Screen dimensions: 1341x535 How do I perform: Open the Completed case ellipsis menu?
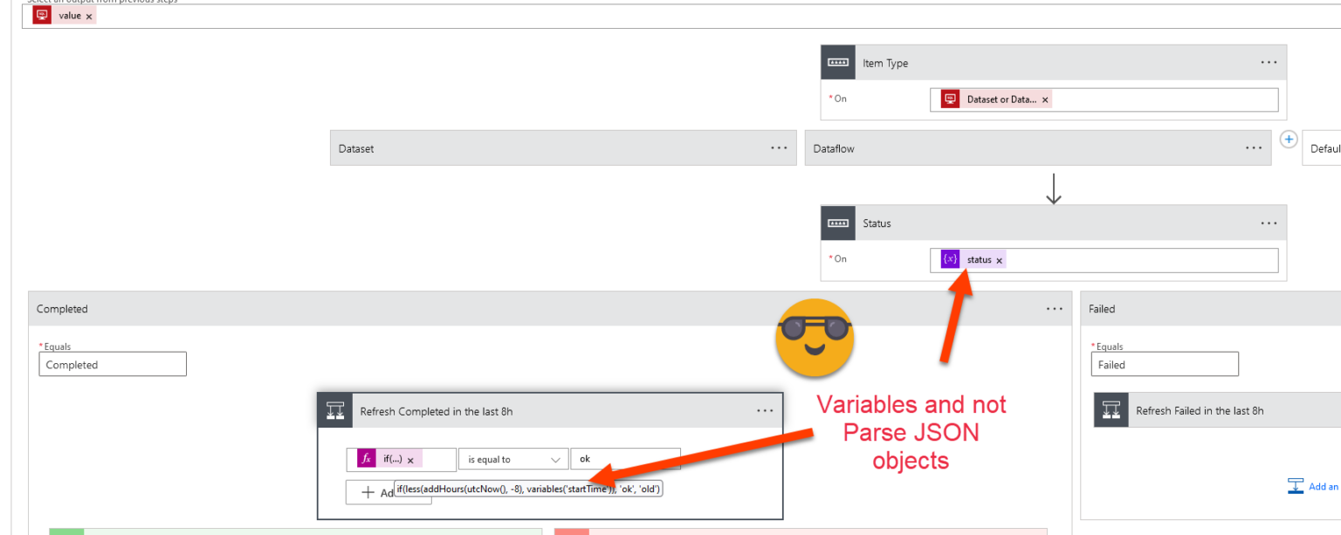click(1054, 308)
